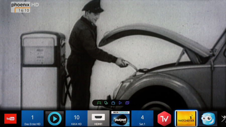This screenshot has width=226, height=127.
Task: Launch the blue play-button video app
Action: point(54,118)
